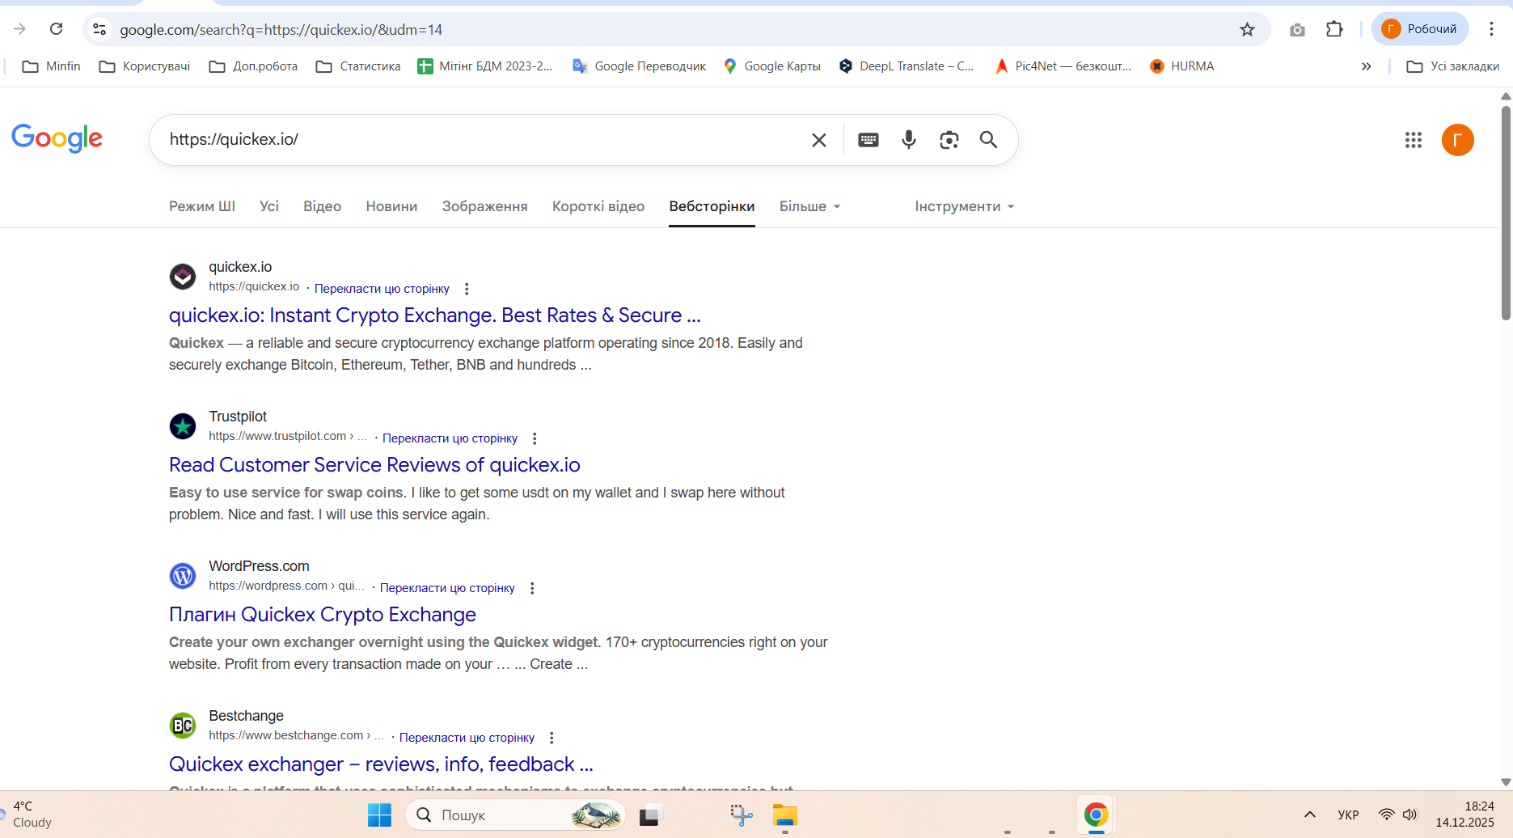Open more options for Trustpilot result

(535, 438)
